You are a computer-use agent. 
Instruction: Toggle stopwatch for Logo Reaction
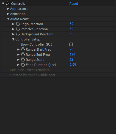[18, 24]
